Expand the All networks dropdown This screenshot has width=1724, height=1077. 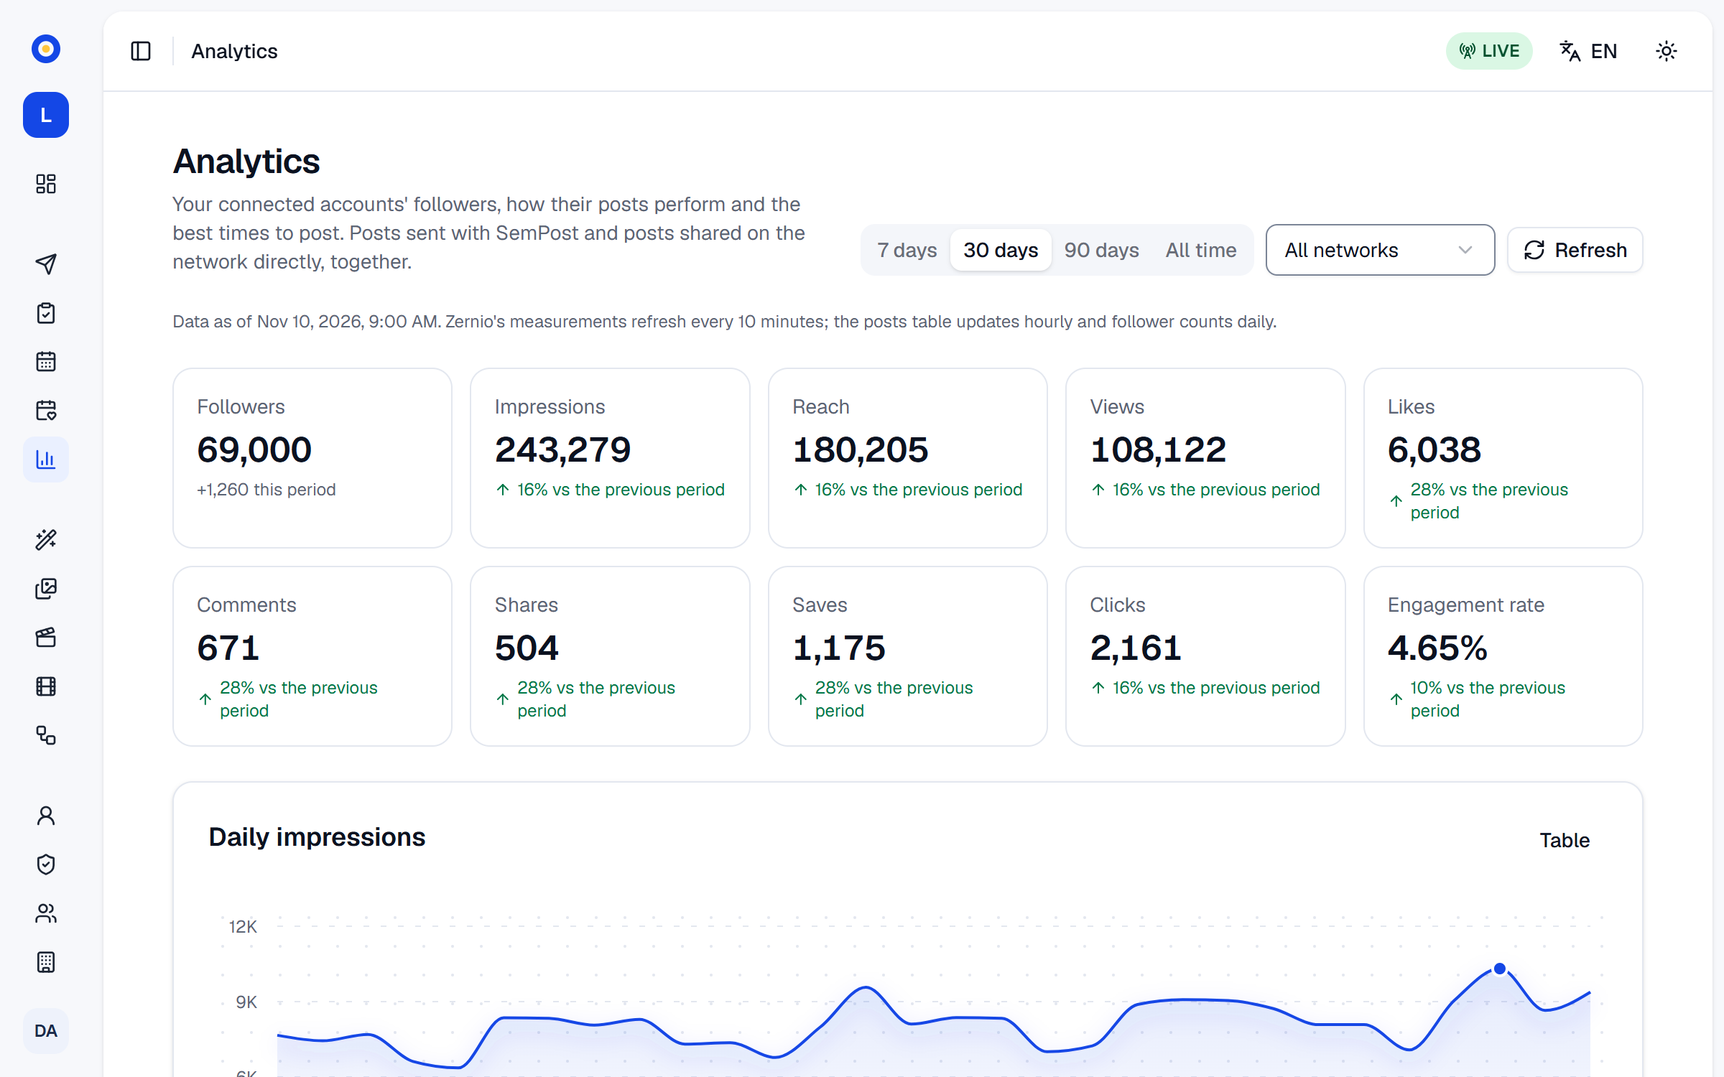(1380, 250)
